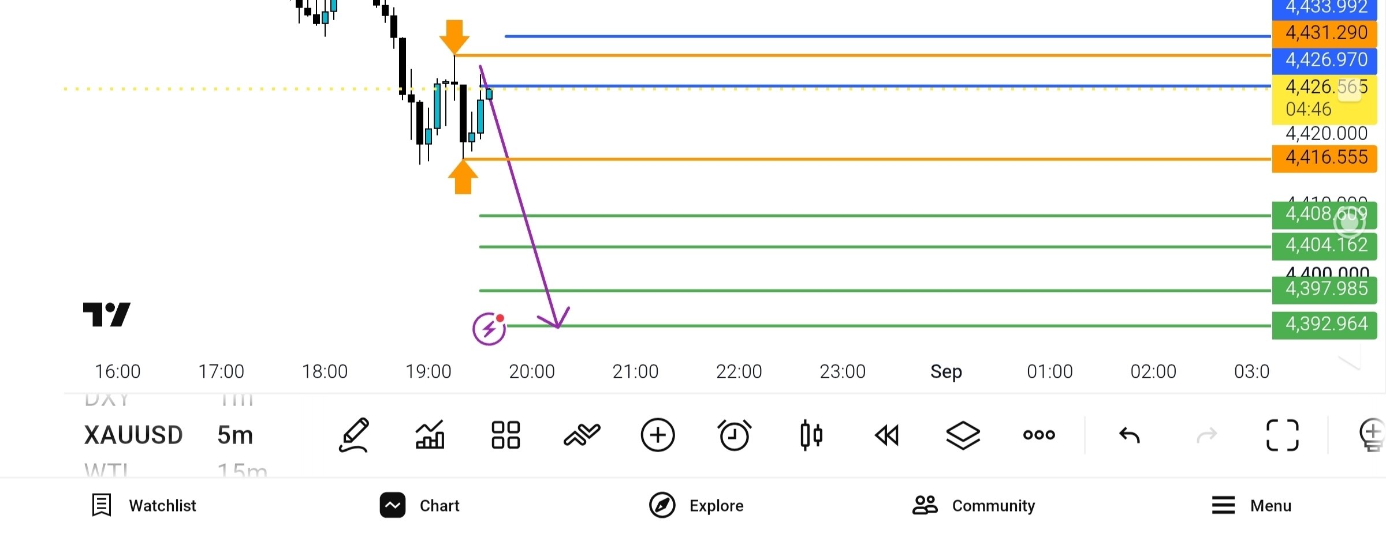Open the drawing tools pencil icon
The height and width of the screenshot is (534, 1386).
pos(353,435)
